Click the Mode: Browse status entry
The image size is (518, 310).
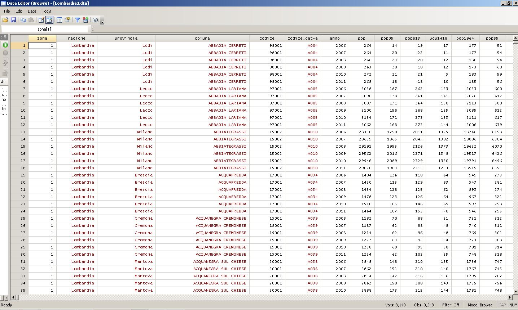pos(480,305)
